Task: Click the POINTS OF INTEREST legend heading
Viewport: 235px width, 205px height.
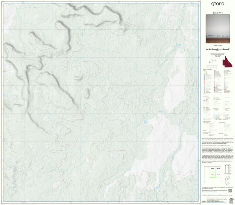Action: click(207, 70)
